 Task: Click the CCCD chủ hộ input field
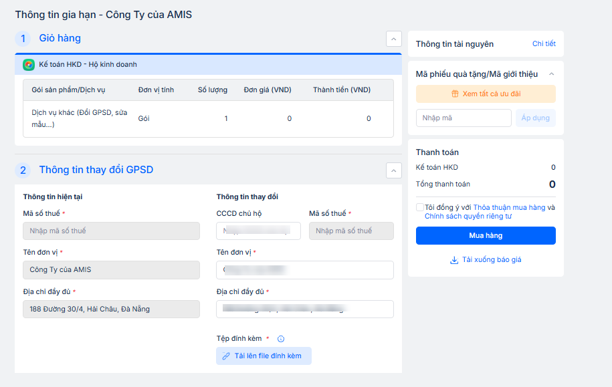click(x=258, y=231)
